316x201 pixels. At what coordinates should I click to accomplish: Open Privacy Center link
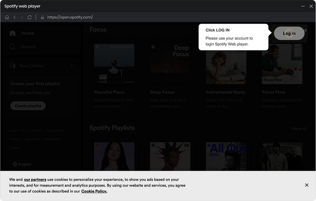pyautogui.click(x=31, y=130)
